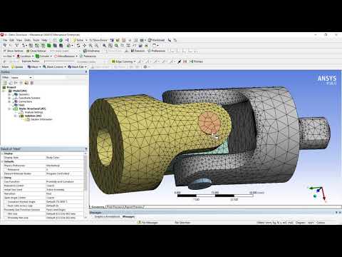Select the Rotate view tool
Image resolution: width=342 pixels, height=257 pixels.
coord(78,45)
